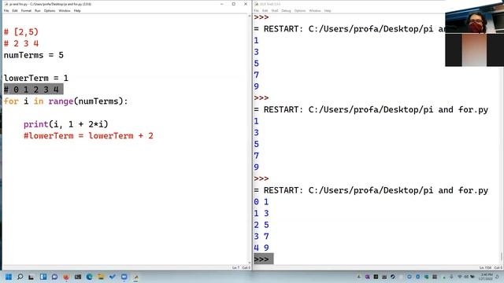Click the IDLE icon in Shell title bar
Viewport: 504px width, 283px height.
point(256,4)
